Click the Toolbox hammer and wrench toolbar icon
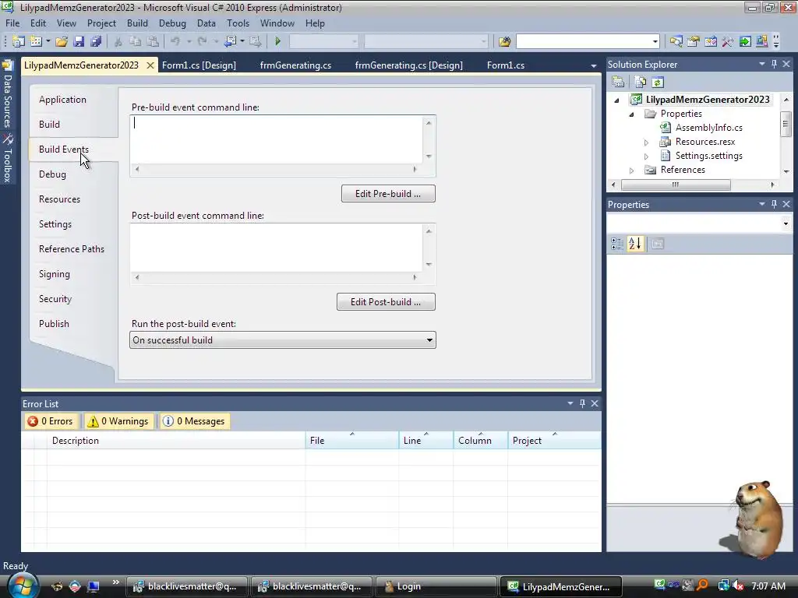Screen dimensions: 798x598 [728, 41]
